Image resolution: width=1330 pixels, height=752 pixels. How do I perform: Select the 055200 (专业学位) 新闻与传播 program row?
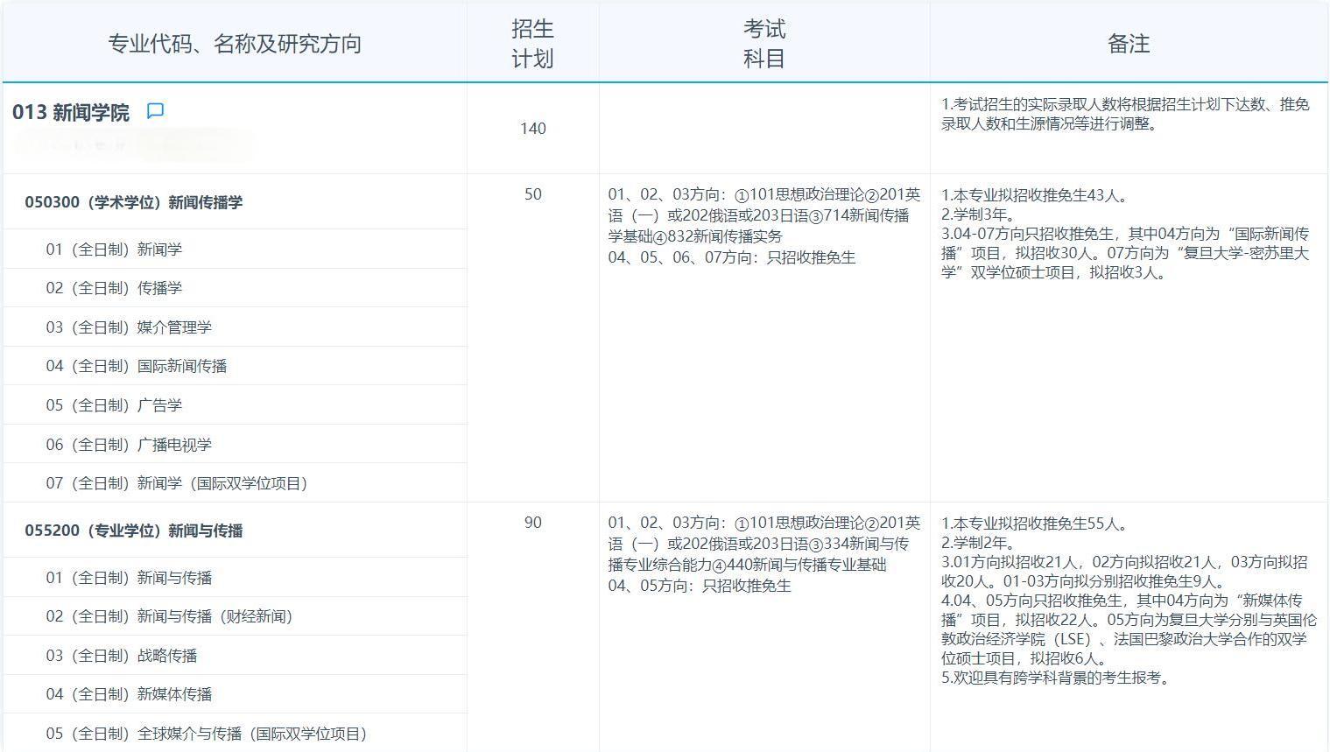tap(134, 531)
